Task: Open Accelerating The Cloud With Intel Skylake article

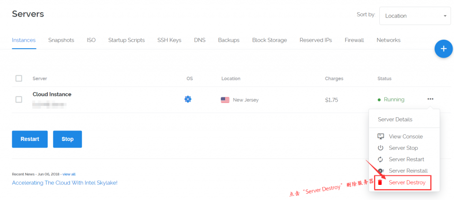Action: pyautogui.click(x=65, y=183)
